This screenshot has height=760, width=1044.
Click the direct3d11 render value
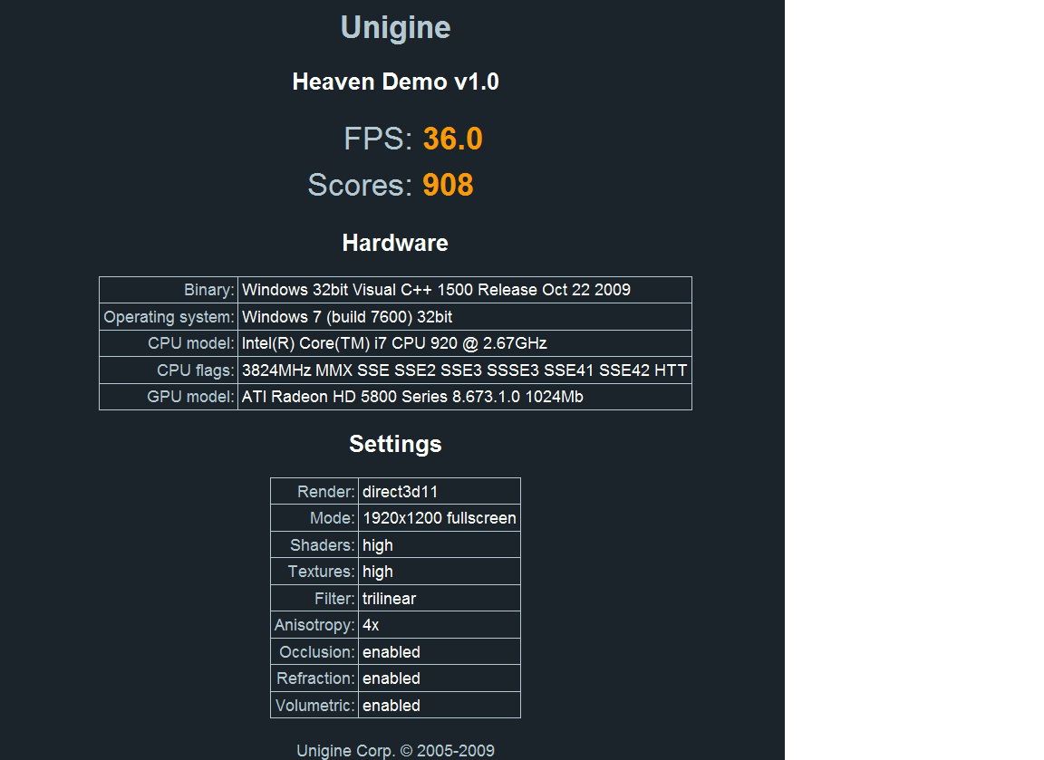click(440, 491)
